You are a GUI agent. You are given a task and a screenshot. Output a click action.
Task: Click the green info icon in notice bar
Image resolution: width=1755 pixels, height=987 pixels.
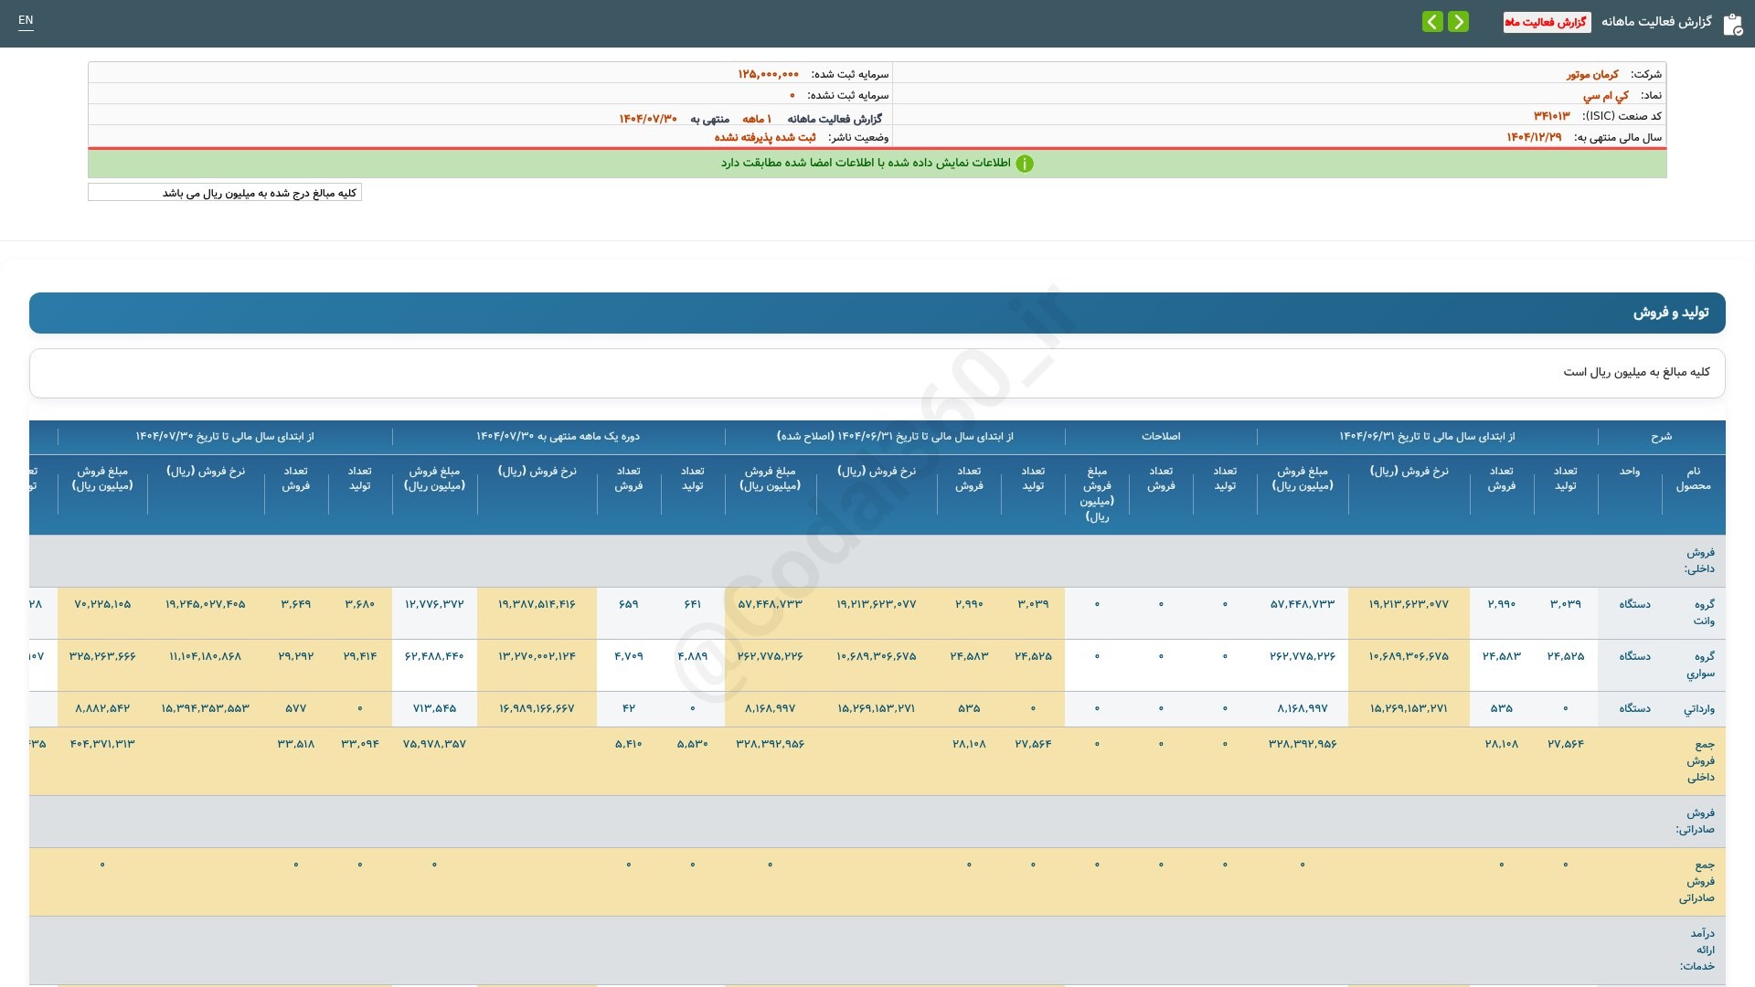pos(1025,164)
